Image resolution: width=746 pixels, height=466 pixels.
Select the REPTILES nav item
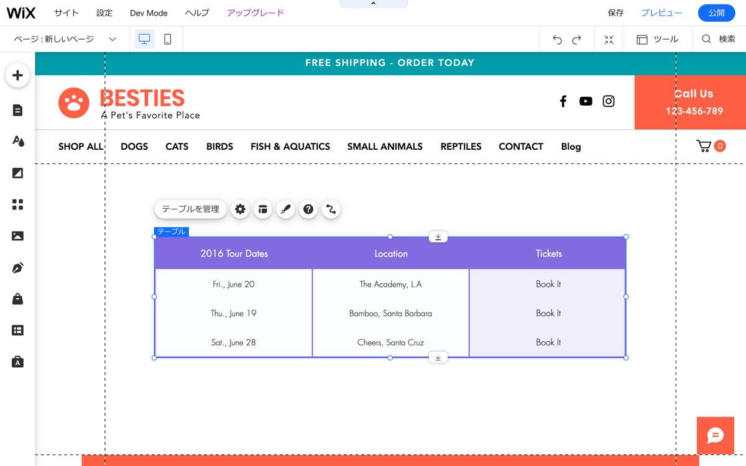tap(461, 147)
